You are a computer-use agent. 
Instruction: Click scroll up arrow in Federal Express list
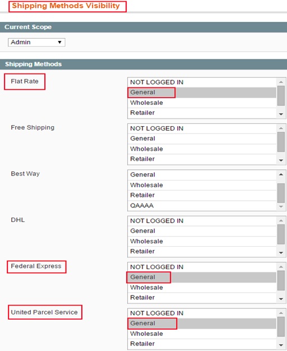281,266
